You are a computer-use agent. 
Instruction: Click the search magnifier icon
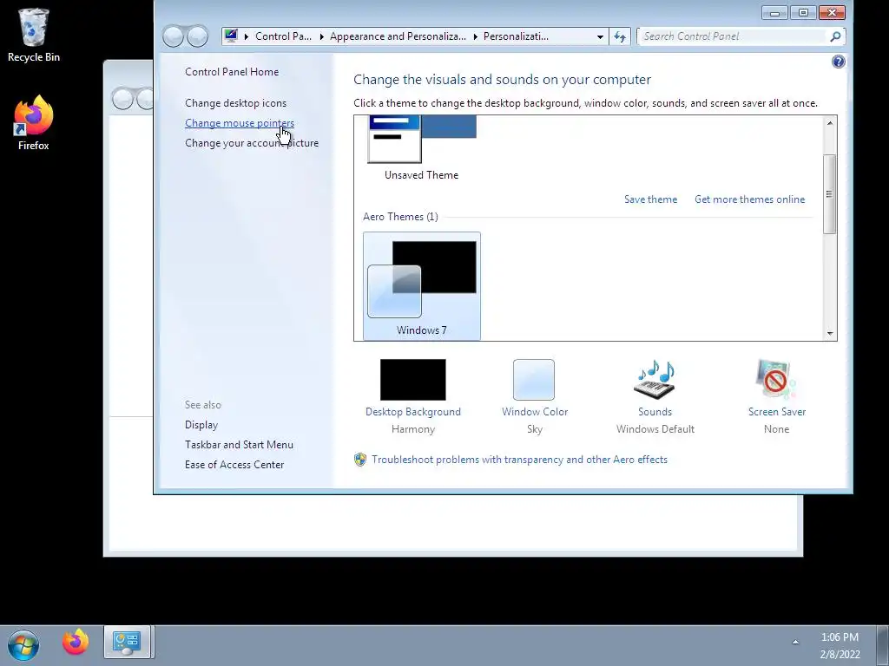tap(835, 36)
